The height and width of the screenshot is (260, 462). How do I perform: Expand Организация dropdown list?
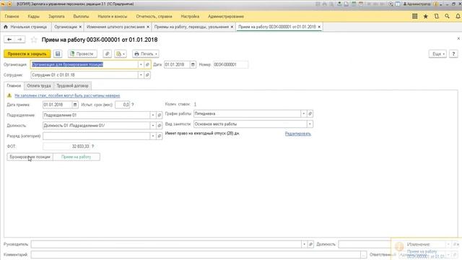pyautogui.click(x=141, y=64)
